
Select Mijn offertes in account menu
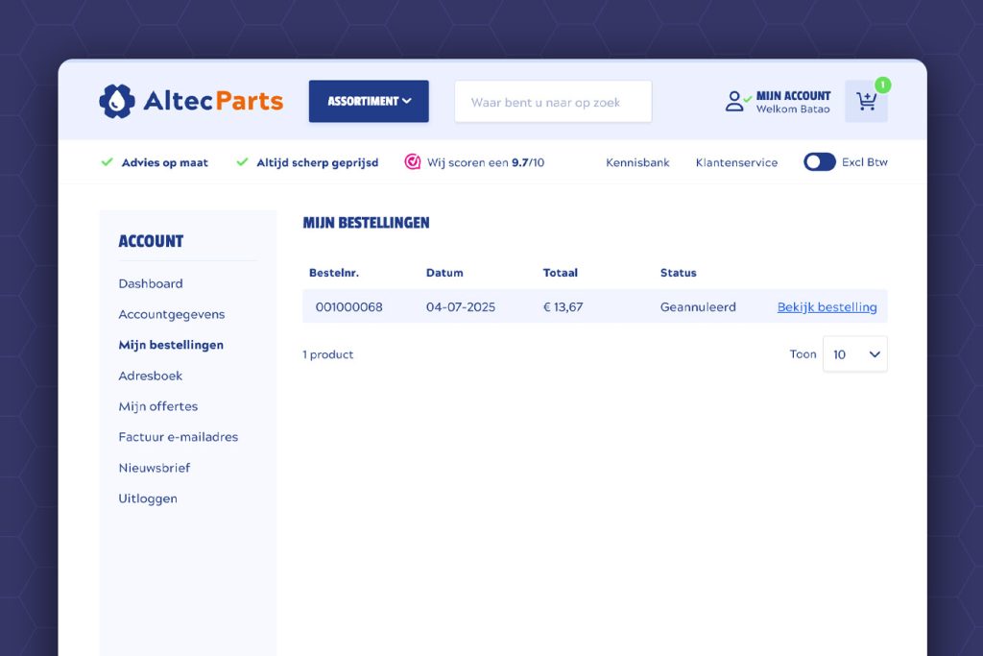pyautogui.click(x=158, y=406)
